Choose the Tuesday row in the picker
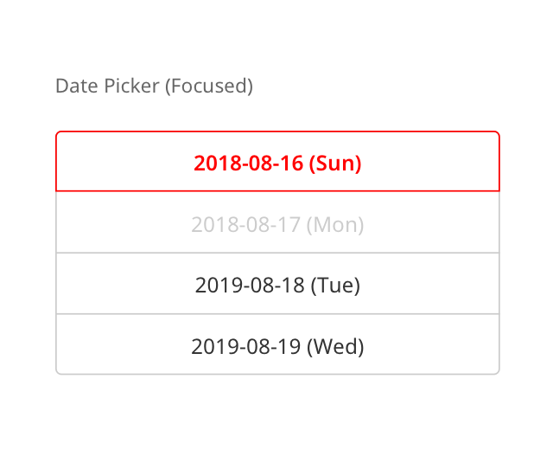The height and width of the screenshot is (469, 553). click(x=277, y=286)
